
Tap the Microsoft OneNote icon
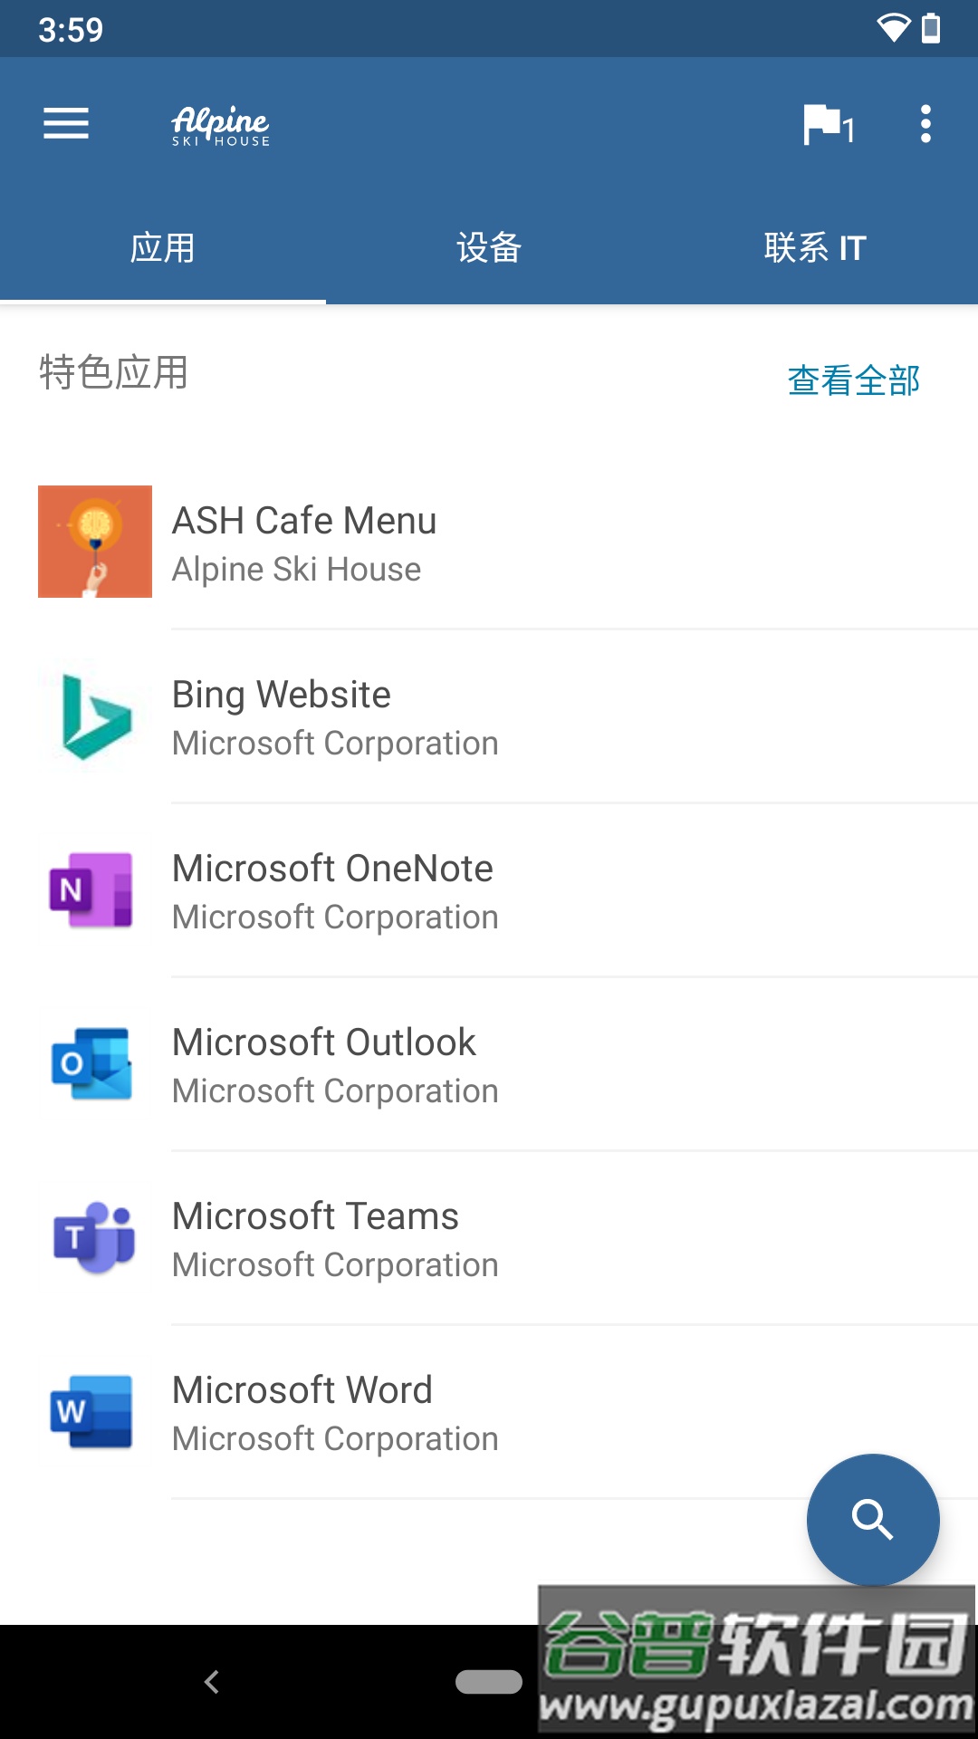point(92,889)
